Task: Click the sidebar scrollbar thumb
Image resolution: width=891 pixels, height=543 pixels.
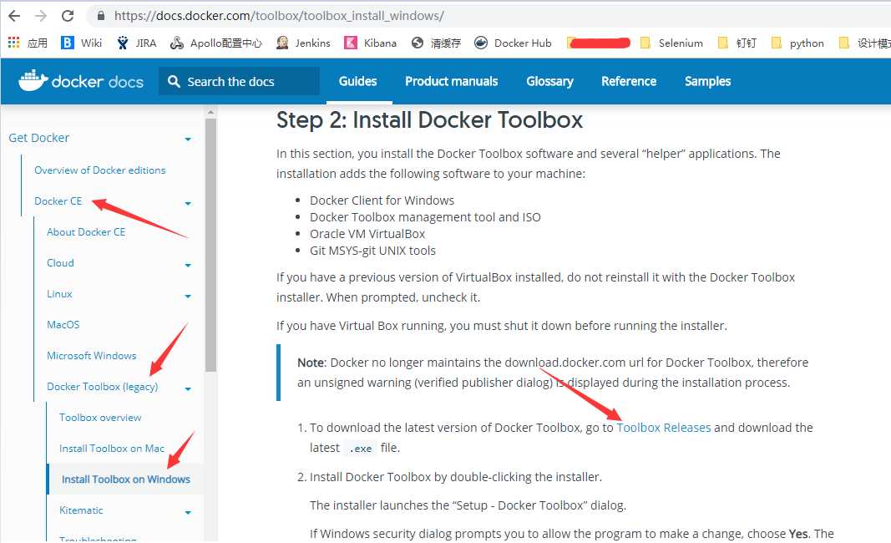Action: (x=210, y=245)
